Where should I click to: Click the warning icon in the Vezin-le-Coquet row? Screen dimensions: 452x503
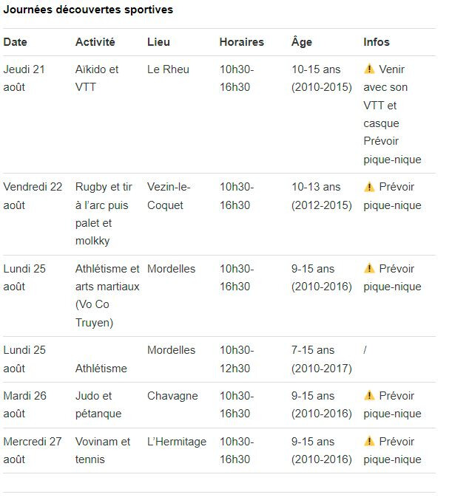tap(369, 187)
